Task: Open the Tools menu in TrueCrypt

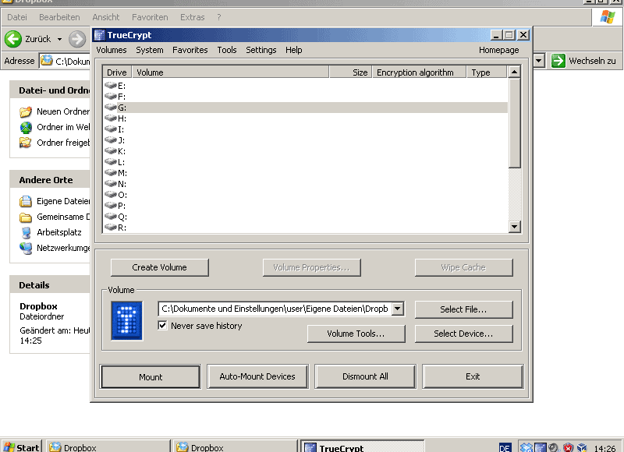Action: tap(227, 50)
